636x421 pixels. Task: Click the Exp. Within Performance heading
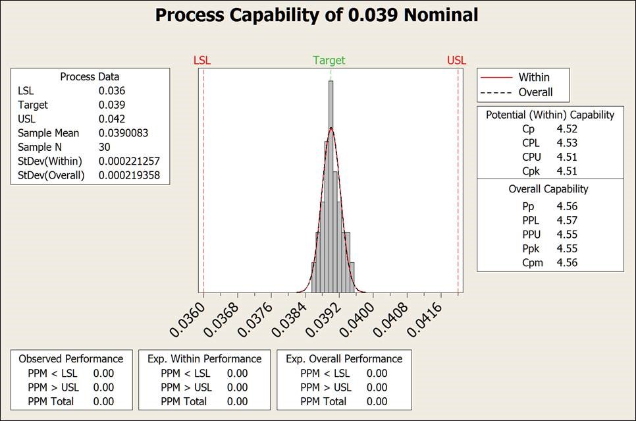click(204, 359)
